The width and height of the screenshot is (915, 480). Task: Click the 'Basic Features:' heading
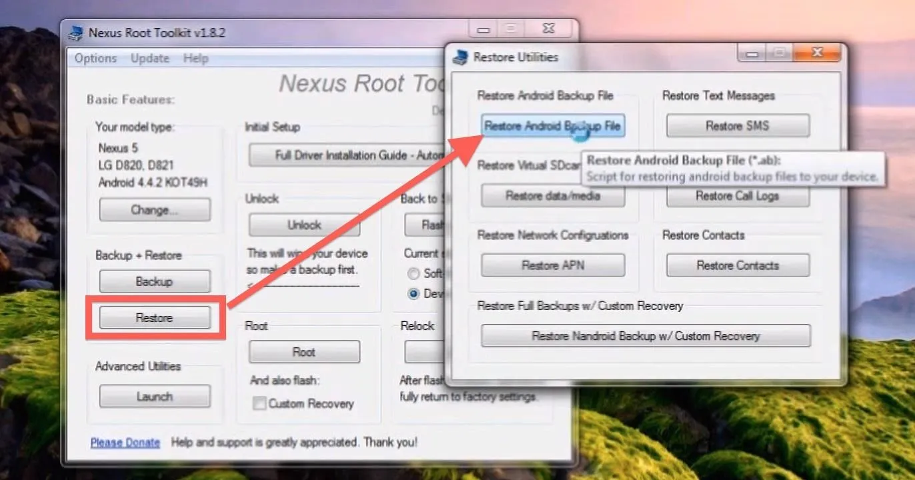click(131, 100)
